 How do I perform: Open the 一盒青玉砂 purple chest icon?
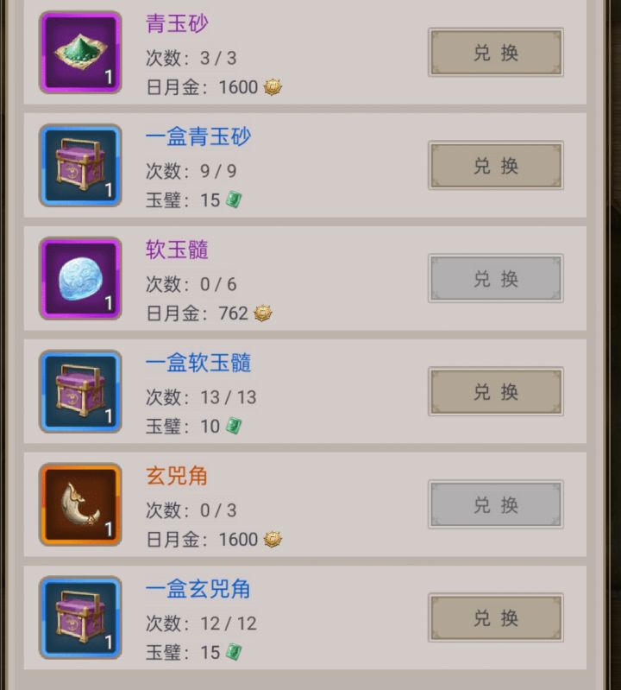80,166
